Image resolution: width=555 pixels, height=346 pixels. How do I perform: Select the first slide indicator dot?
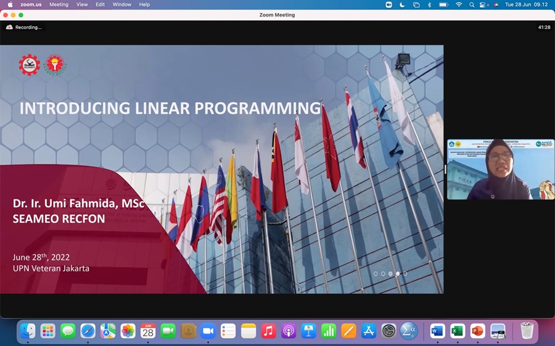376,274
